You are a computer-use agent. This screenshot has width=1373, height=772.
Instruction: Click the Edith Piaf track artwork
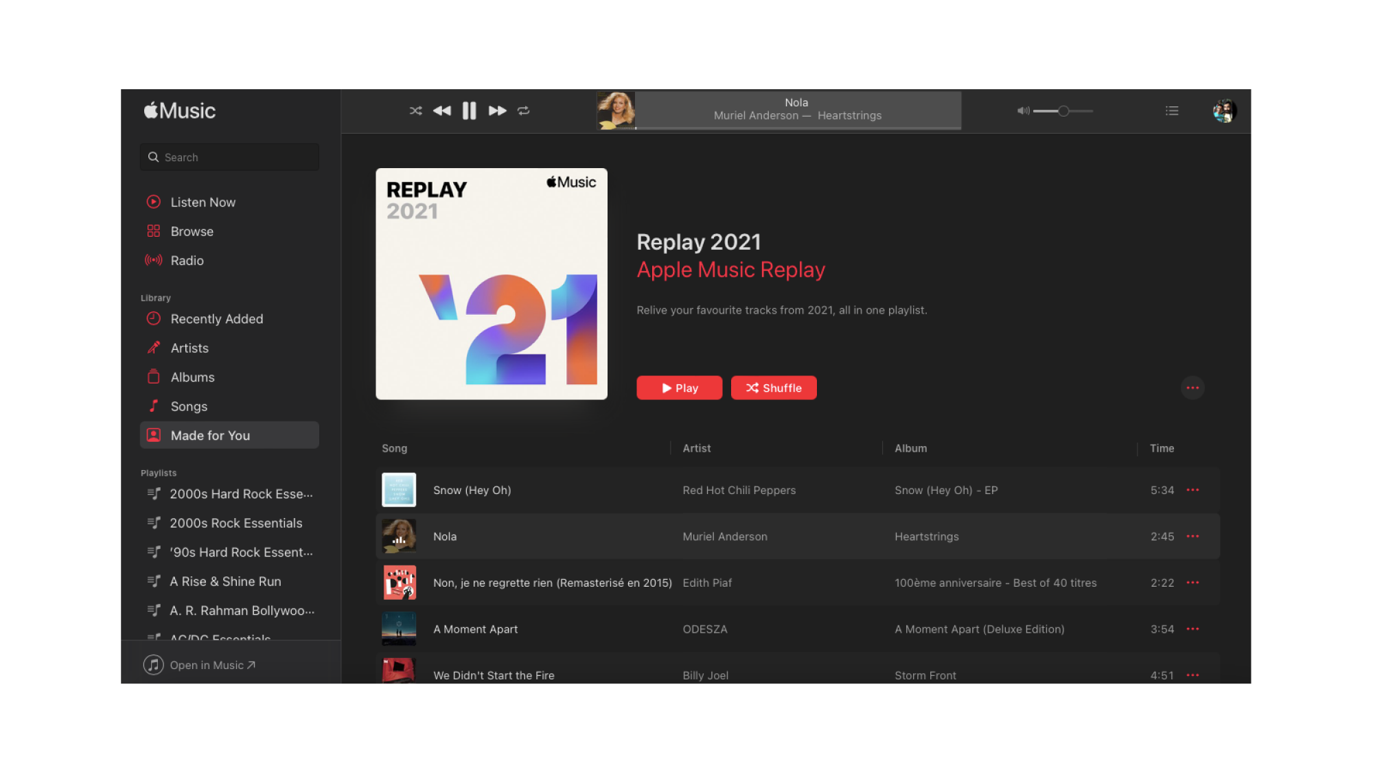point(399,583)
